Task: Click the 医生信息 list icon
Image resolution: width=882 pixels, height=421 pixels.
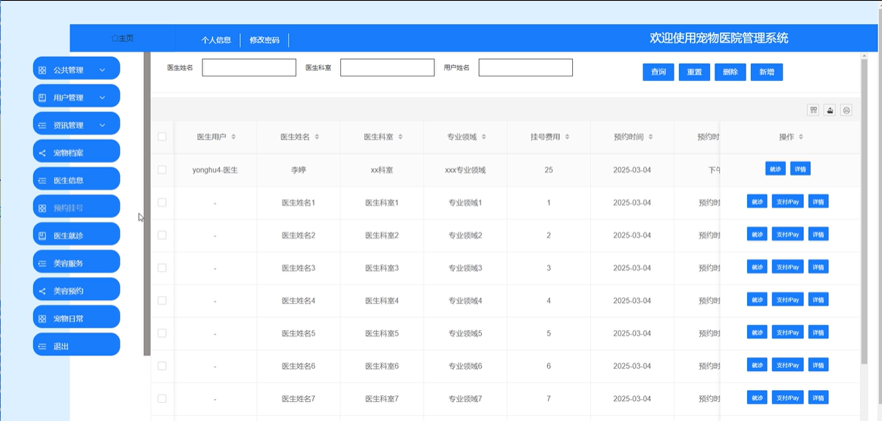Action: tap(42, 181)
